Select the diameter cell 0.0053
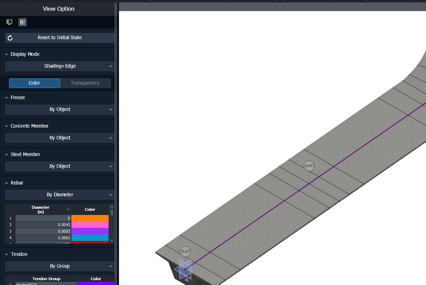Viewport: 426px width, 285px height. pyautogui.click(x=43, y=231)
